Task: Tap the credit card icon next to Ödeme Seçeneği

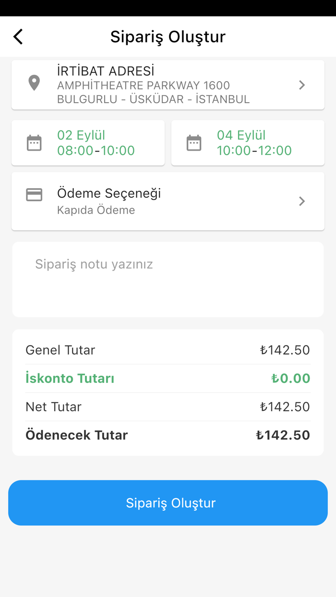Action: click(34, 194)
